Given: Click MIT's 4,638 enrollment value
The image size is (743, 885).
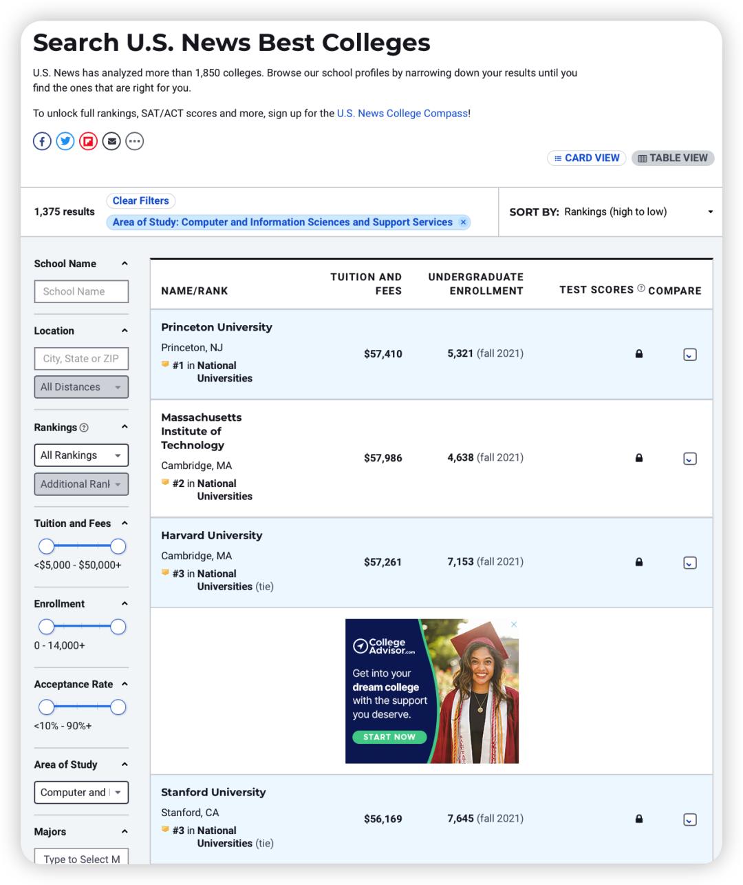Looking at the screenshot, I should click(460, 457).
